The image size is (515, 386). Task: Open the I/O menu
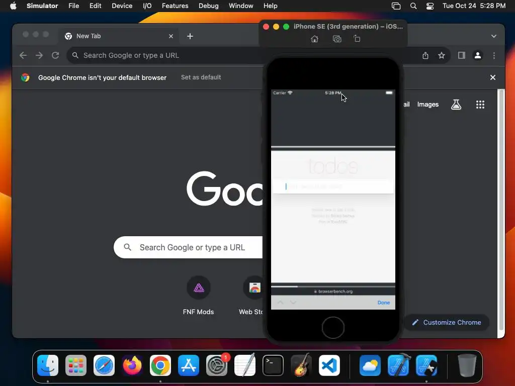(147, 6)
